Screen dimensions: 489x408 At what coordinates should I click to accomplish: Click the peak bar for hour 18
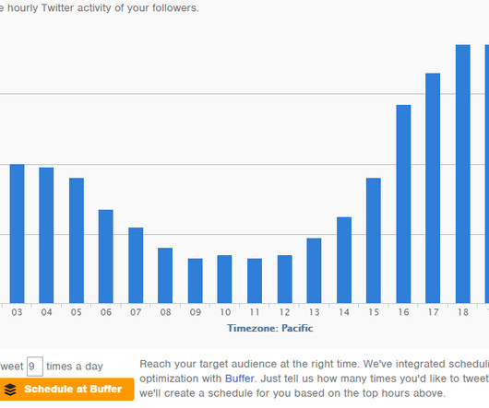pos(463,174)
